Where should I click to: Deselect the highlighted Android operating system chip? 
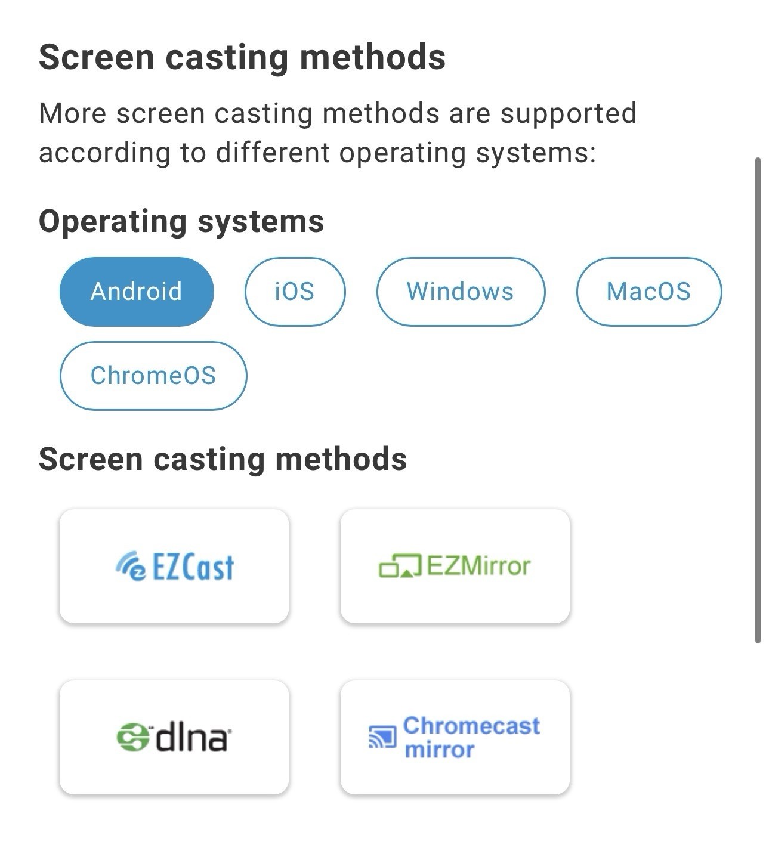pos(137,292)
